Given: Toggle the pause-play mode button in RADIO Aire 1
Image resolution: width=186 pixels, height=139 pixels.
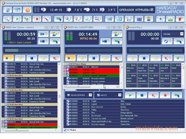Looking at the screenshot, I should (43, 34).
